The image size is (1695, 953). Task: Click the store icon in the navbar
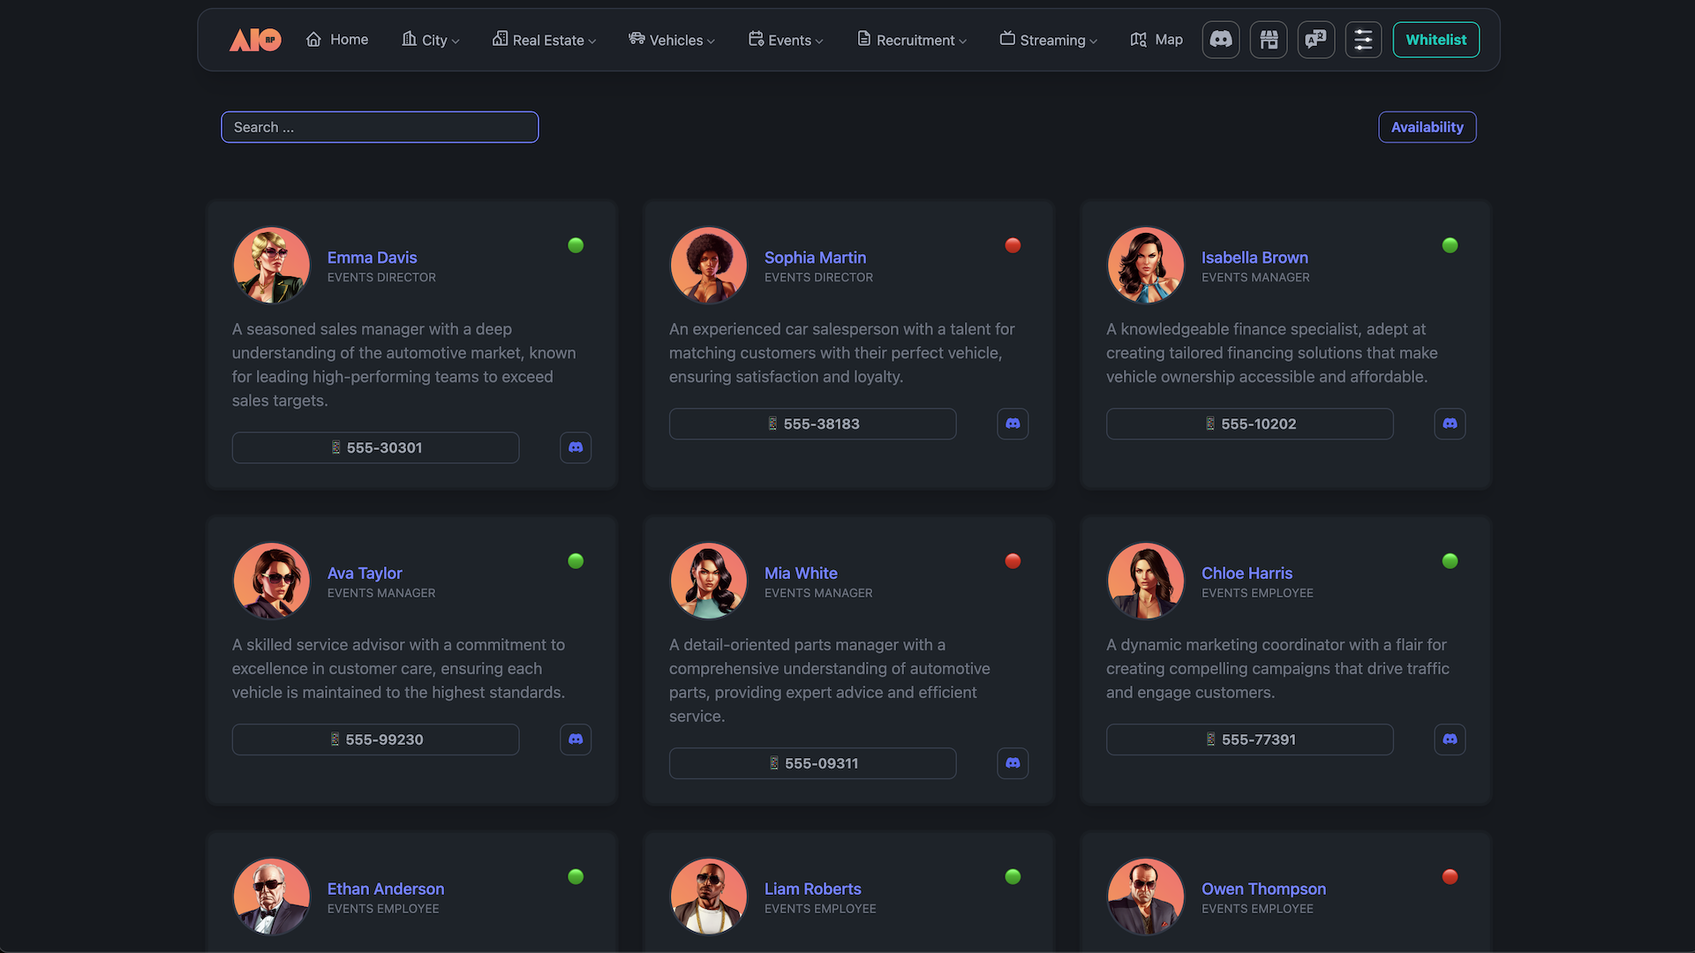(x=1269, y=40)
